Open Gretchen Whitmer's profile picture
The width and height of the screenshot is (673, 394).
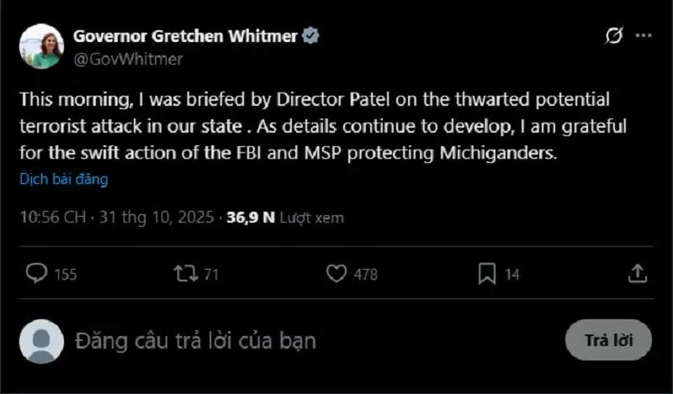41,46
